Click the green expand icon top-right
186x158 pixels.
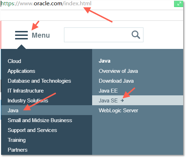tap(179, 4)
